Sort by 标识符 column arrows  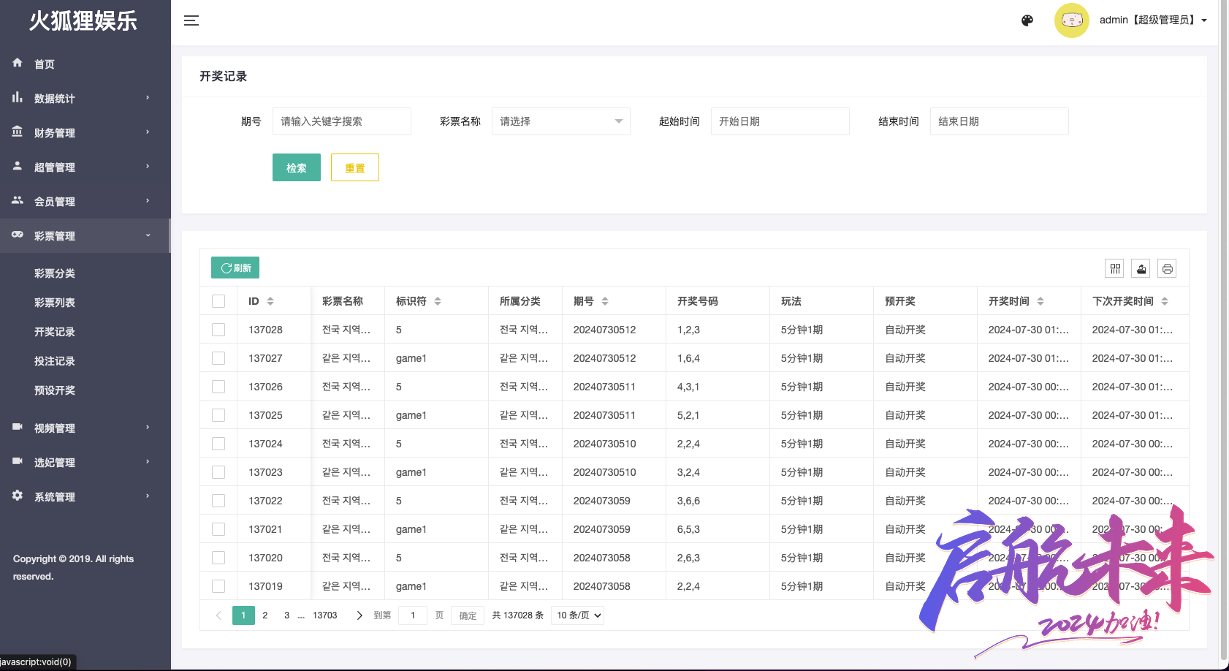pyautogui.click(x=438, y=301)
